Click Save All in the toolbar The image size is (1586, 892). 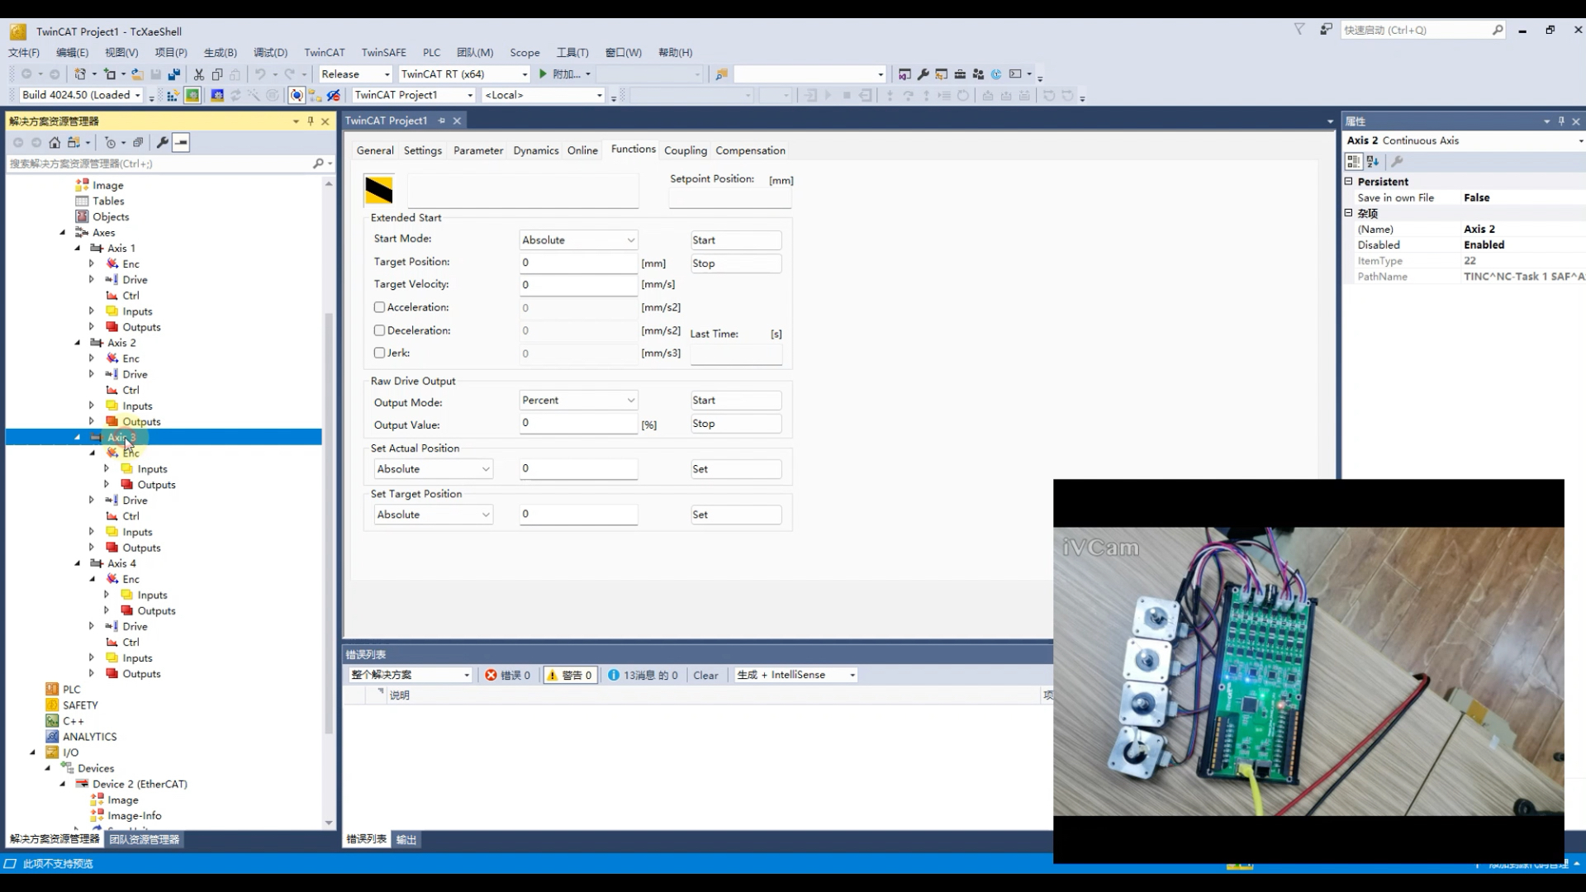173,74
